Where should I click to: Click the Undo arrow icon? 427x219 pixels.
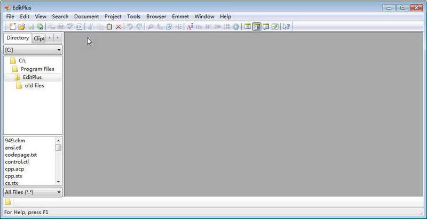pos(130,27)
